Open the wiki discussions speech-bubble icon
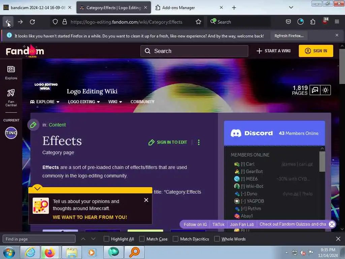 (315, 90)
